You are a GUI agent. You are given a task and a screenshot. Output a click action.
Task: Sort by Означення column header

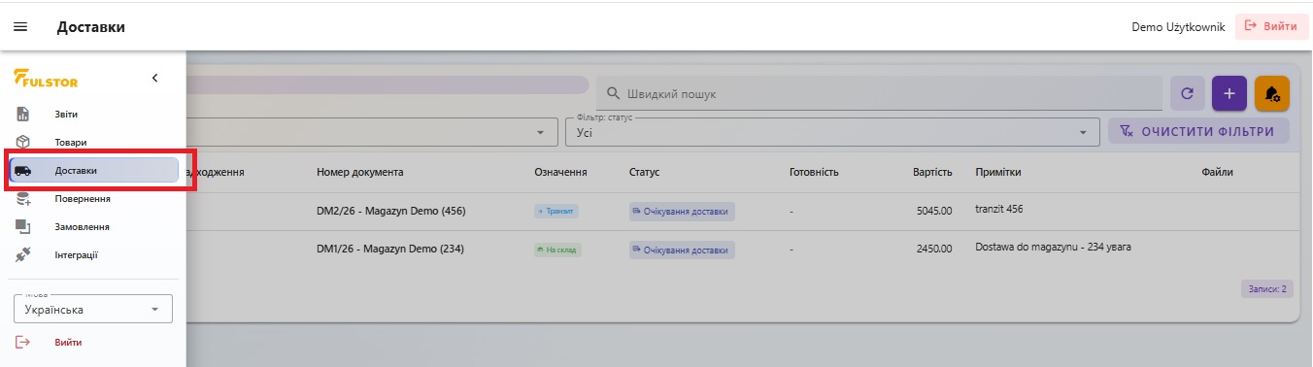(560, 173)
